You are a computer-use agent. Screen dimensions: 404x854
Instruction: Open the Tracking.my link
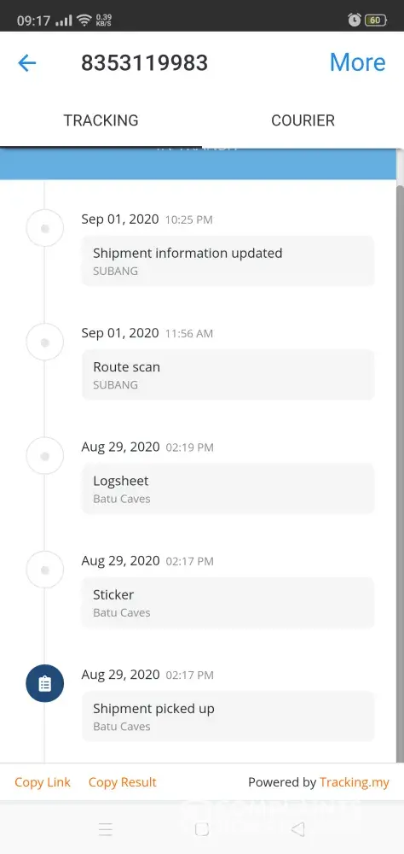tap(355, 782)
